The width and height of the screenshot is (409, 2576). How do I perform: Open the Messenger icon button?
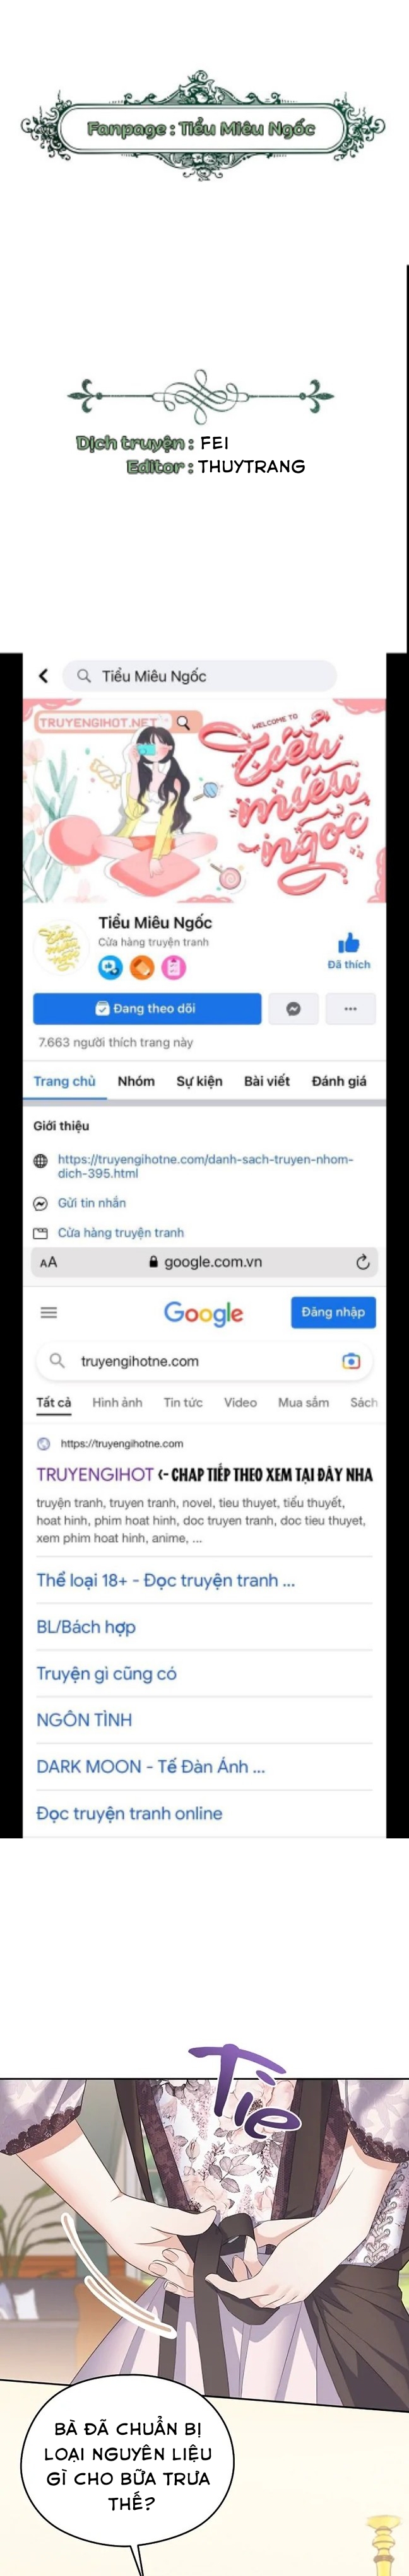[x=293, y=1008]
